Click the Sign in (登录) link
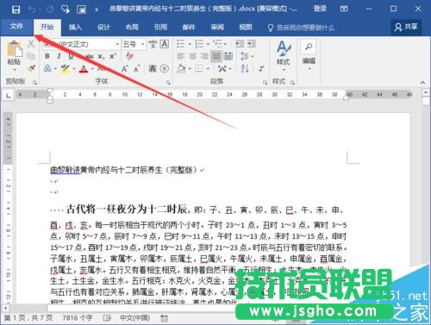431x325 pixels. pyautogui.click(x=320, y=9)
